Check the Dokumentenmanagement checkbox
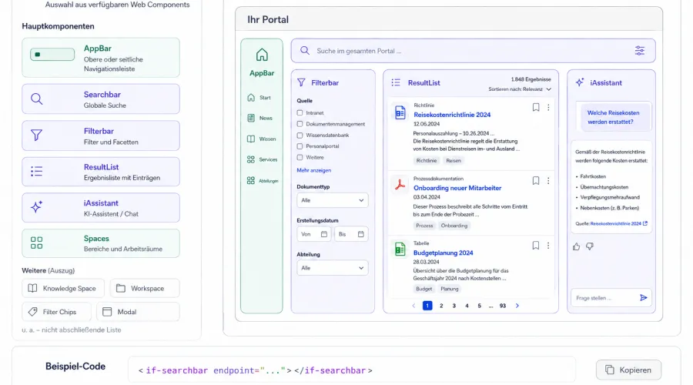This screenshot has height=385, width=693. [300, 124]
